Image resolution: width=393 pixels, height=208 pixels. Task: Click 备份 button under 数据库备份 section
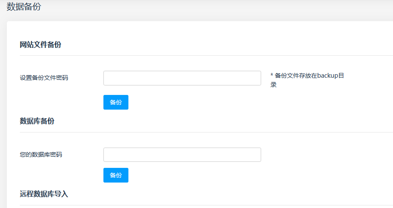click(116, 175)
